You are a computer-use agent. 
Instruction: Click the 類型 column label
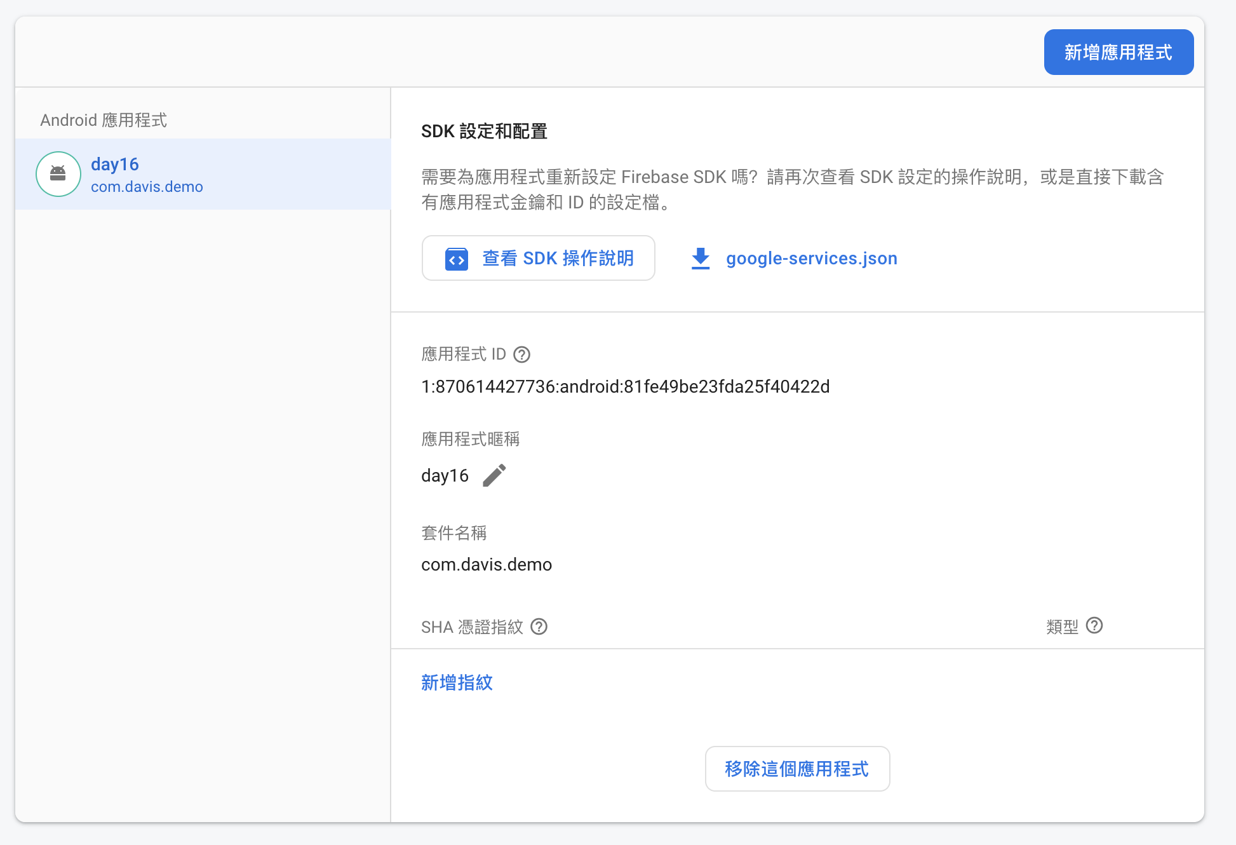pyautogui.click(x=1062, y=627)
